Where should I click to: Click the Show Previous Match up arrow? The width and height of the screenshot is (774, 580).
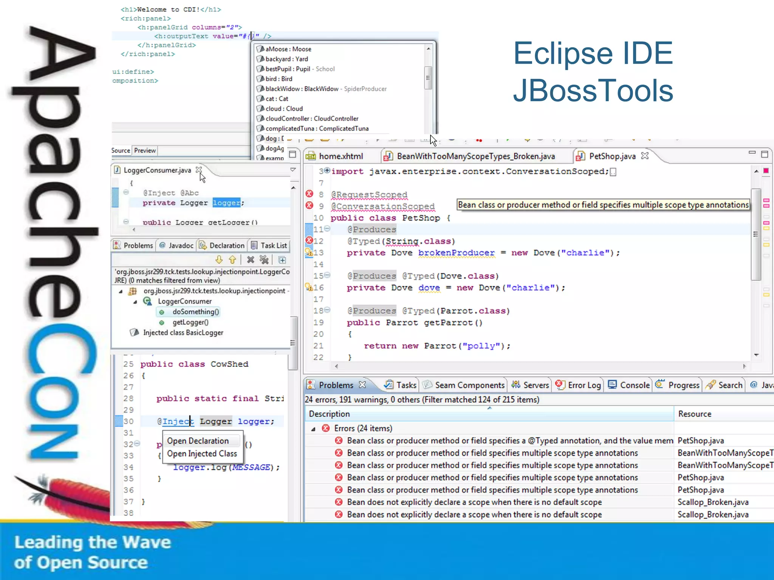(x=232, y=260)
